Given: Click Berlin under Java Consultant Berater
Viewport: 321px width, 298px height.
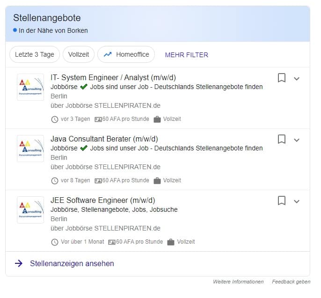Looking at the screenshot, I should tap(59, 157).
